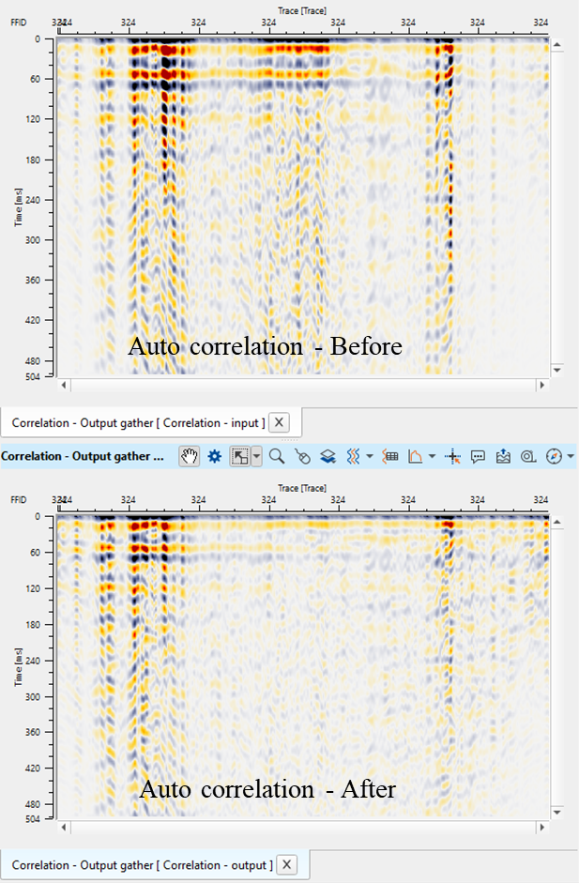The height and width of the screenshot is (883, 579).
Task: Expand the wiggle display dropdown arrow
Action: click(x=370, y=456)
